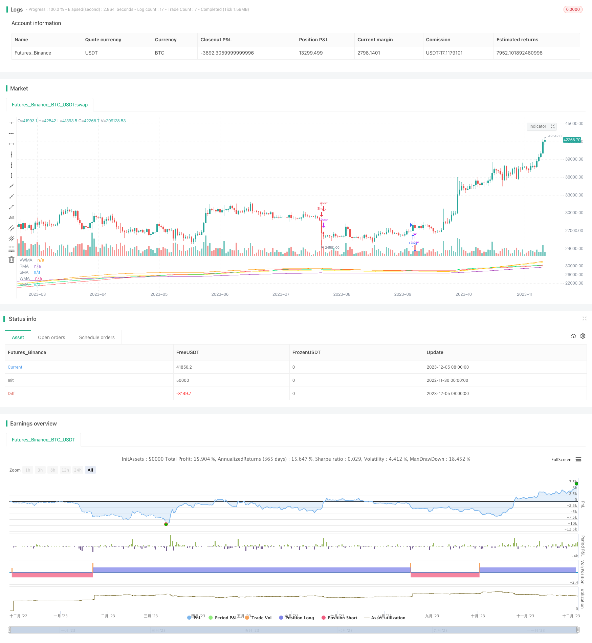Toggle the Position Long legend series
Image resolution: width=592 pixels, height=643 pixels.
297,618
